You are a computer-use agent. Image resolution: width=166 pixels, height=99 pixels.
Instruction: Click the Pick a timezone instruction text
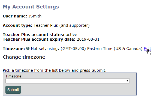[55, 70]
